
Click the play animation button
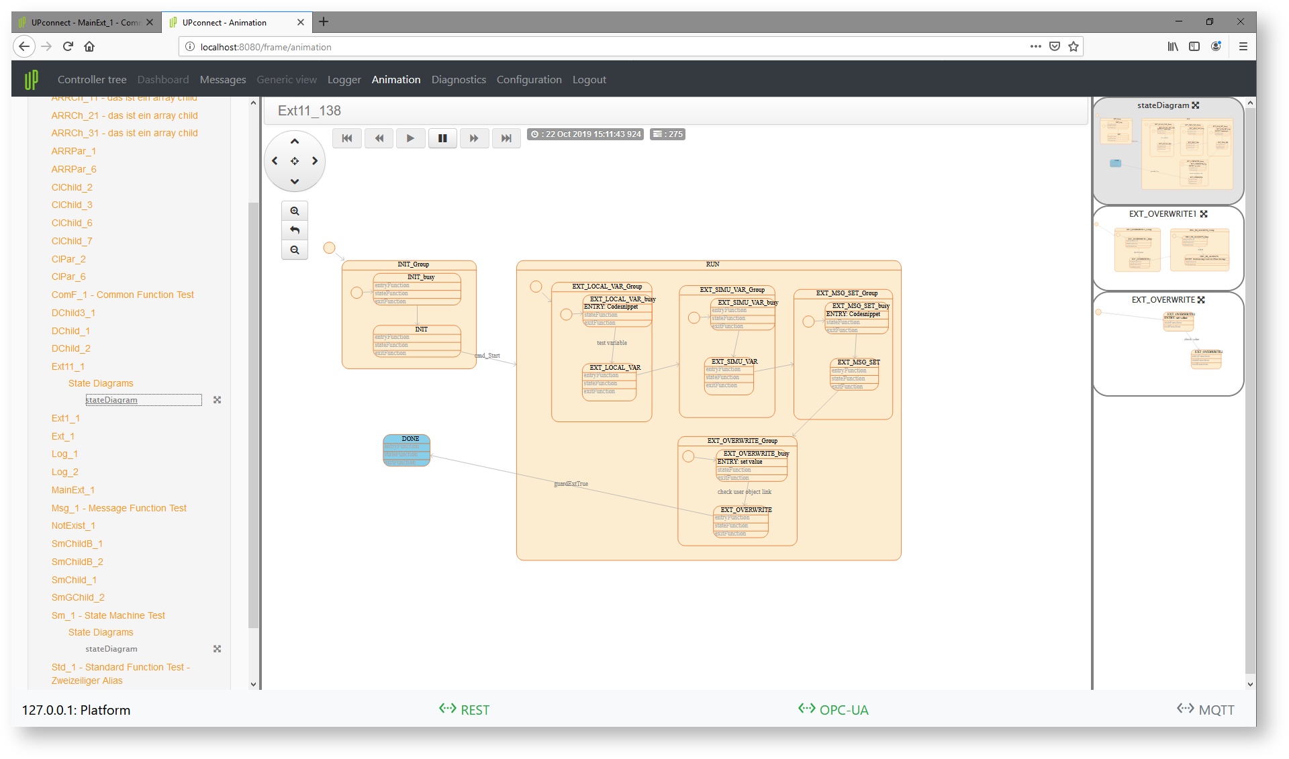pyautogui.click(x=410, y=138)
